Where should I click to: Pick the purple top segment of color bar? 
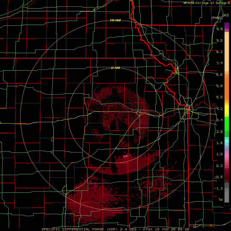pos(227,26)
